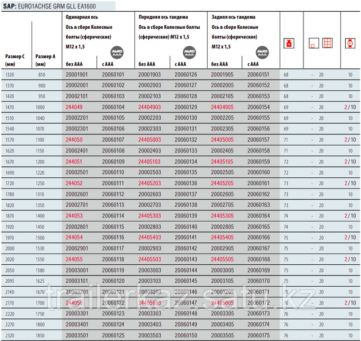
Task: Select part number 20001903
Action: pos(149,75)
